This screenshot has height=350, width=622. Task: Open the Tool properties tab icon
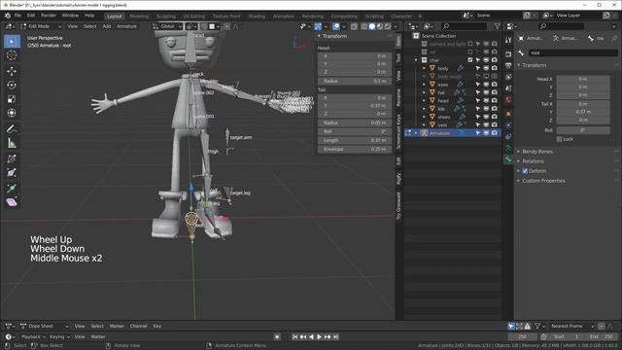(x=508, y=40)
